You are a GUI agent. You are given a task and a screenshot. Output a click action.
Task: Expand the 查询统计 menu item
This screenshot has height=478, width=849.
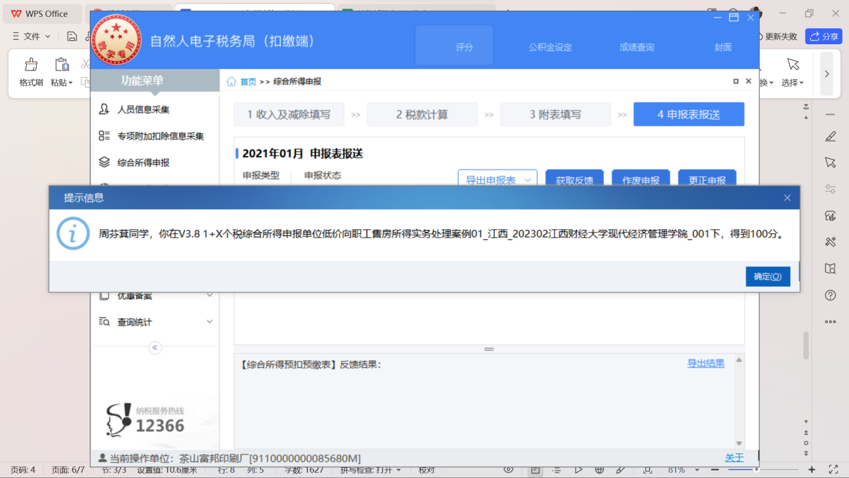(x=155, y=322)
